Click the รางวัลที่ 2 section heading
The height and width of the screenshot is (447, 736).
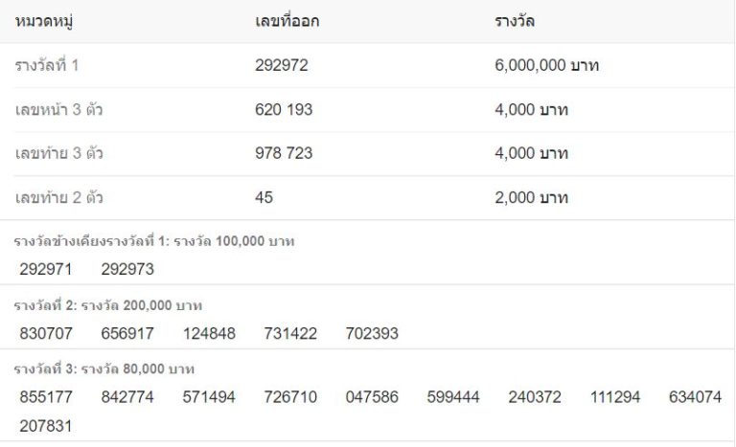[108, 305]
